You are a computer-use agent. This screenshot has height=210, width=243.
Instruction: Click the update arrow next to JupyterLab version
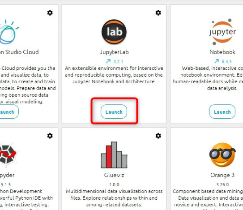[x=108, y=61]
